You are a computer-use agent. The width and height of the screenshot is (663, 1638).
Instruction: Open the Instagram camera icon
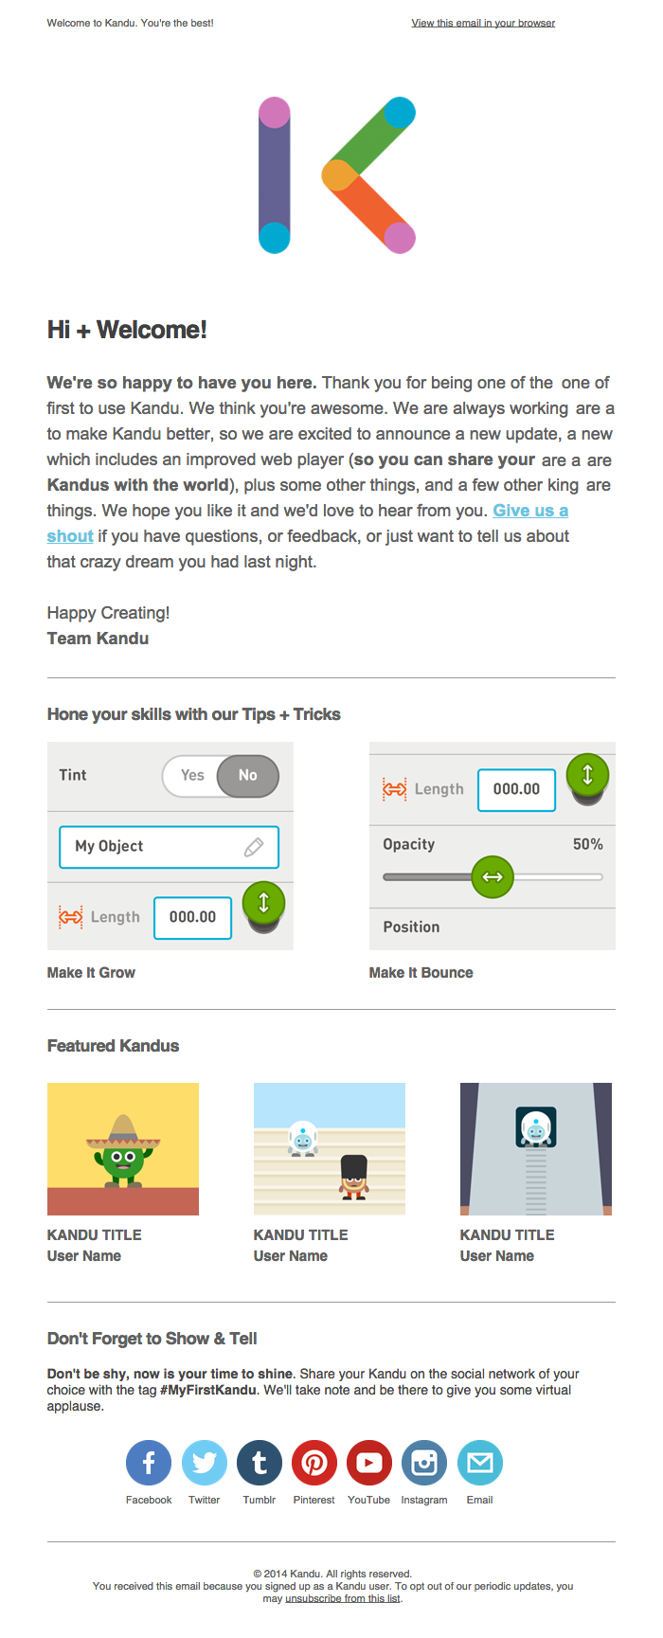click(424, 1464)
